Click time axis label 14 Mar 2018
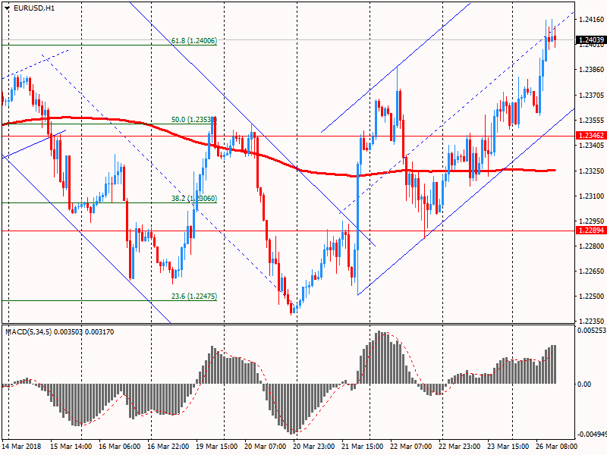Screen dimensions: 607x455 pos(21,446)
